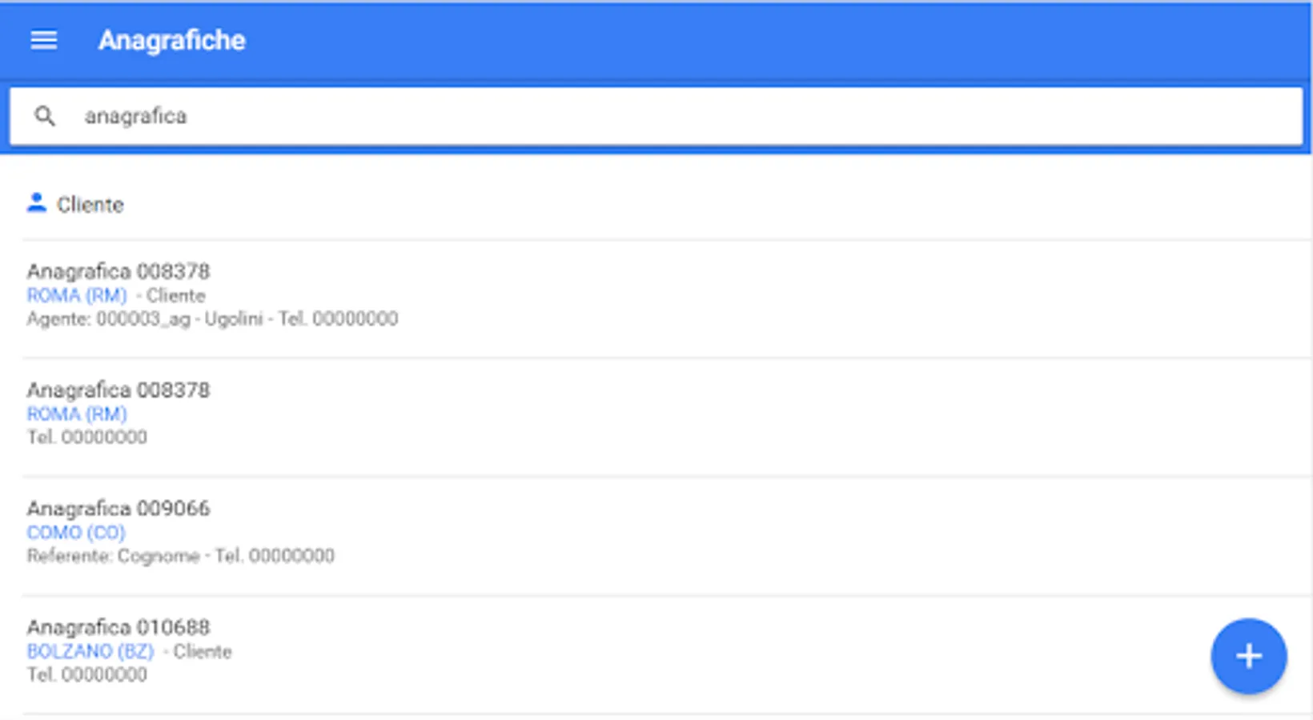Focus the search field containing "anagrafica"

point(640,117)
